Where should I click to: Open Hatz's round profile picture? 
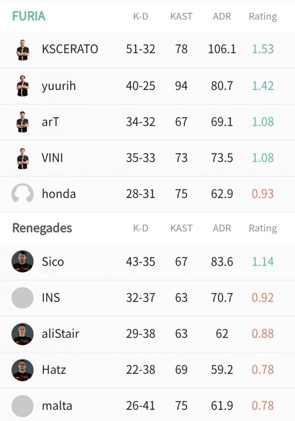[23, 370]
